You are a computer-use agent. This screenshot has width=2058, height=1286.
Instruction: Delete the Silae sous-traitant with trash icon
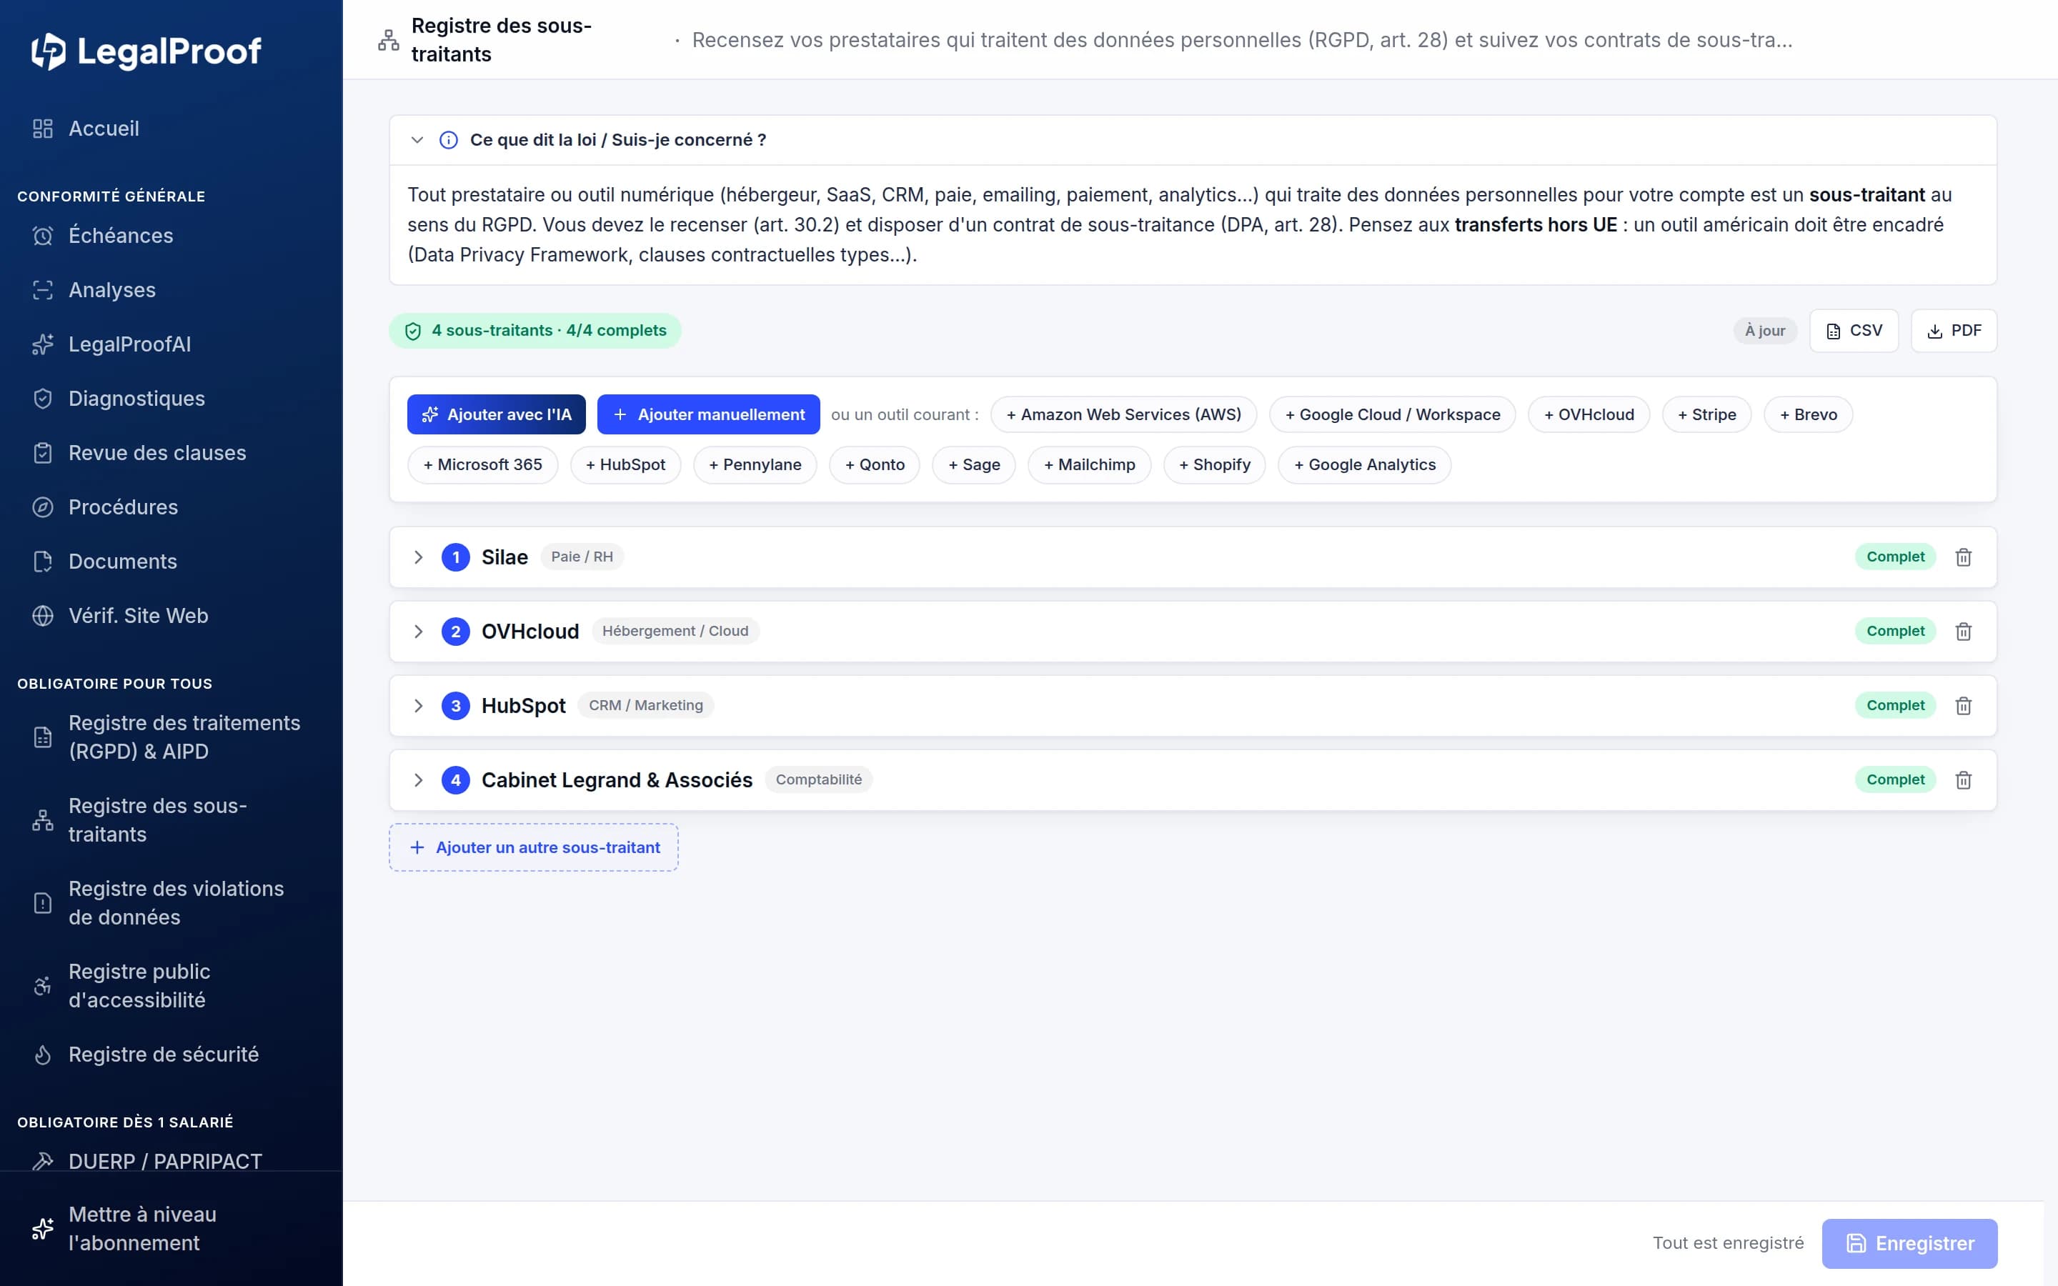point(1963,557)
